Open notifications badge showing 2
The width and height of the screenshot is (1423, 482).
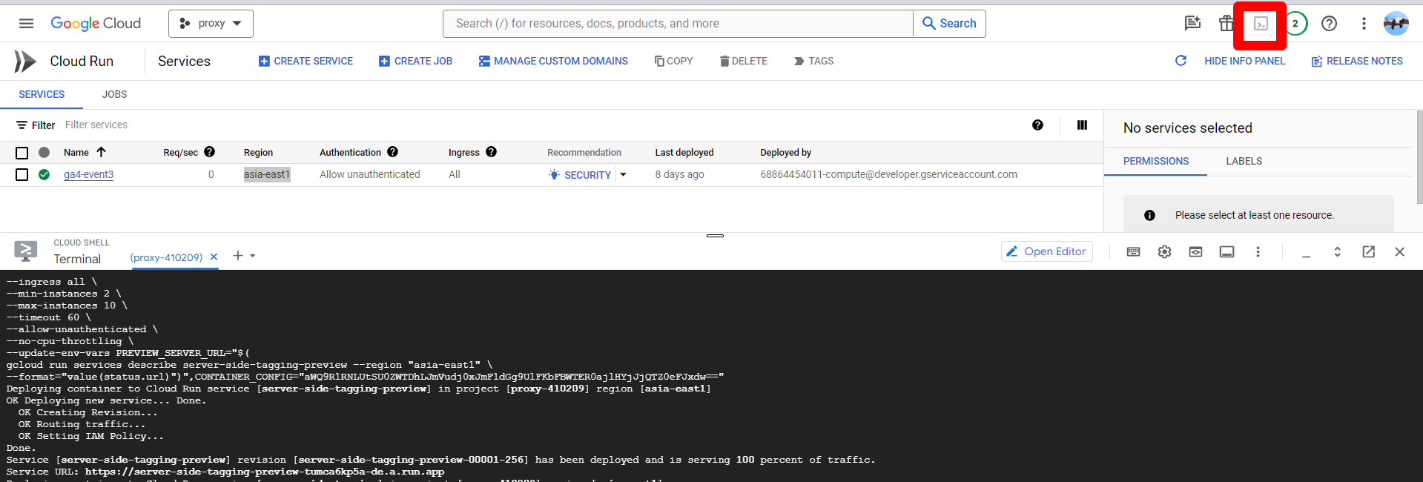point(1295,24)
